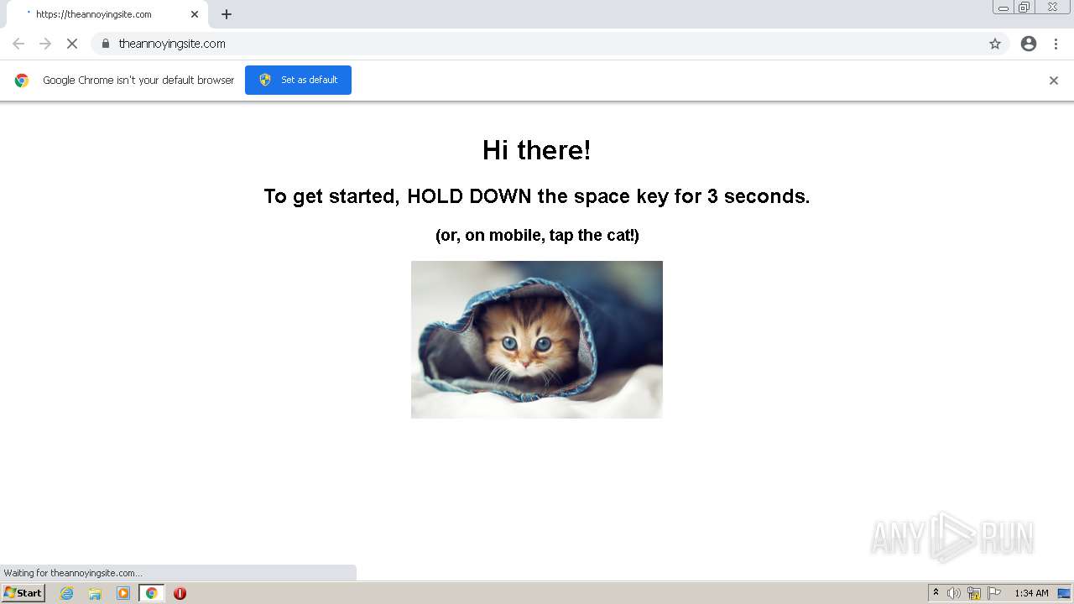Click 'Google Chrome isn't your default browser' message
Image resolution: width=1074 pixels, height=604 pixels.
[x=138, y=81]
